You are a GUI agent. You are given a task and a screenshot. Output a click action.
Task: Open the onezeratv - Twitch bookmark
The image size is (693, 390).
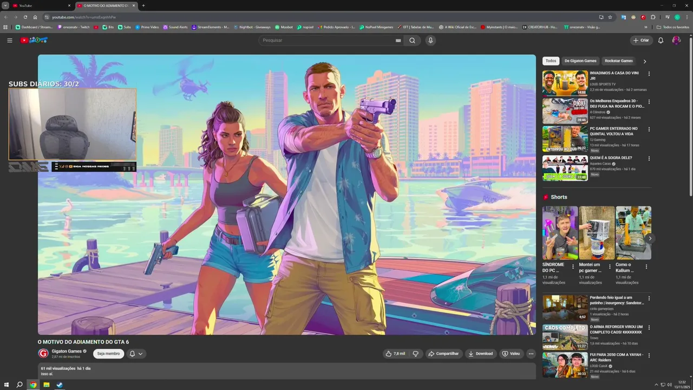(x=73, y=27)
